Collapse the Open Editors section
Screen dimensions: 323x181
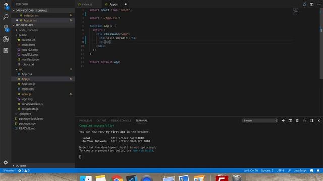click(43, 10)
